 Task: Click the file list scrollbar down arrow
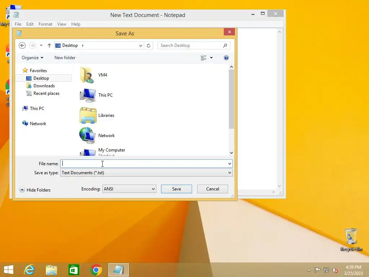tap(232, 153)
